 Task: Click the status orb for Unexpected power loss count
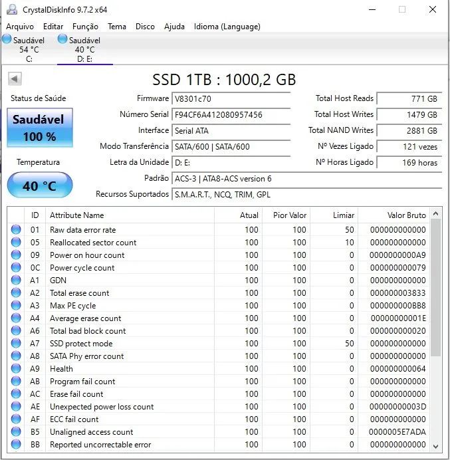coord(16,406)
